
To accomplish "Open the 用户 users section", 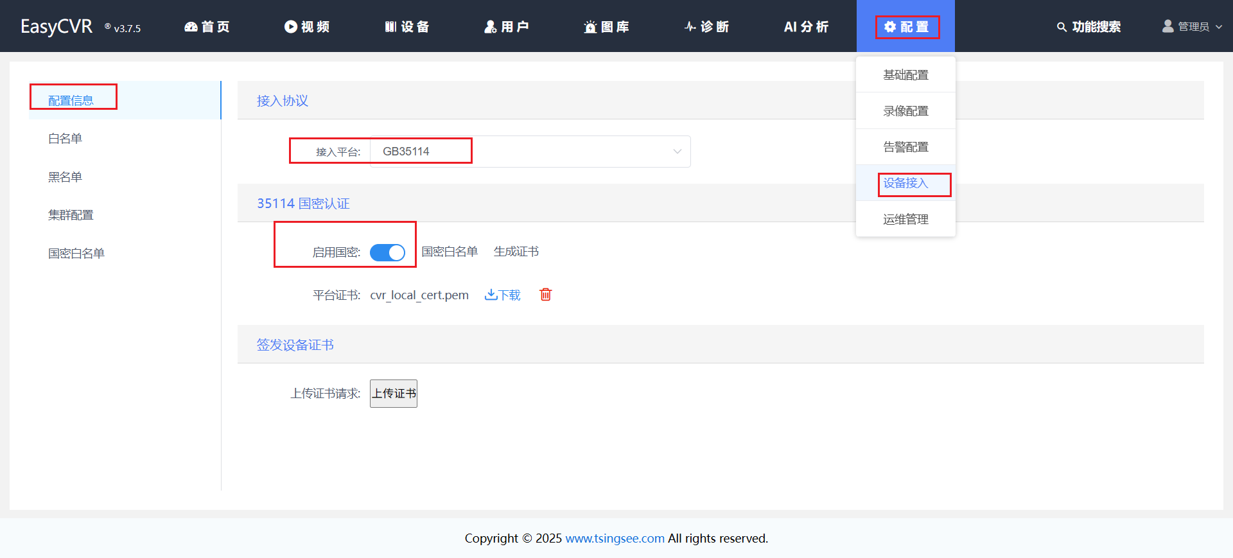I will tap(507, 26).
